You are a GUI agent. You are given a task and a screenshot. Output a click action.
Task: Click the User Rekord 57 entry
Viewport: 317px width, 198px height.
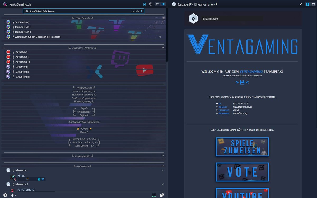[84, 146]
